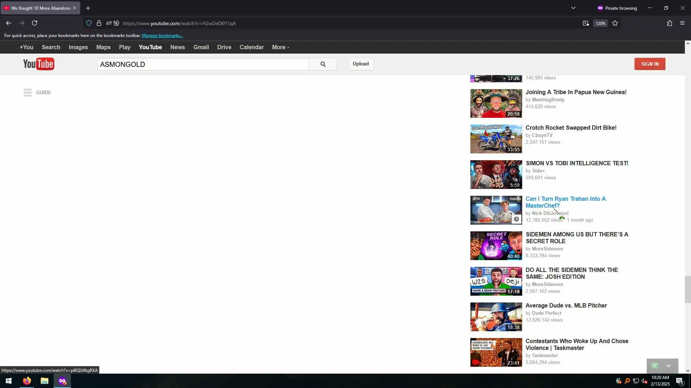This screenshot has height=388, width=691.
Task: Expand the bottom-right widget chevron
Action: coord(668,366)
